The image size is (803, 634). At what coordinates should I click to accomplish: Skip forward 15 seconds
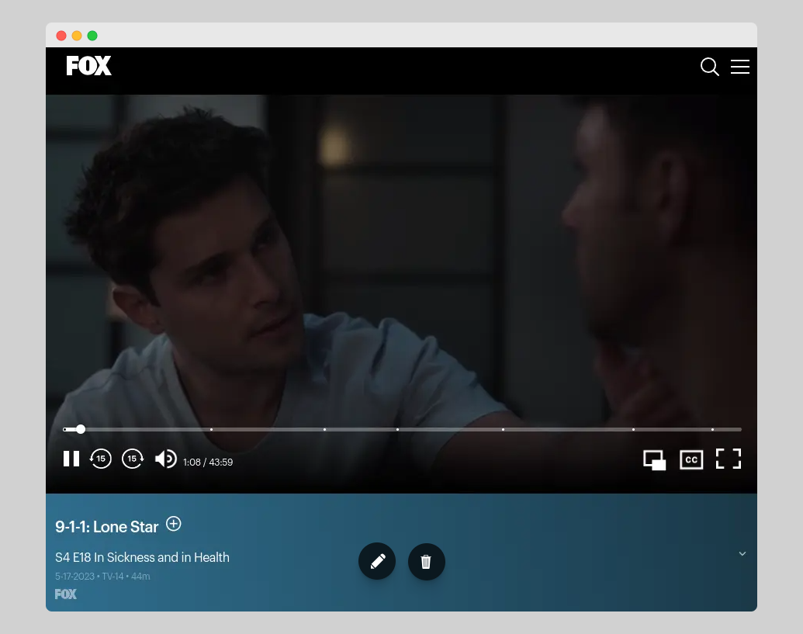133,459
